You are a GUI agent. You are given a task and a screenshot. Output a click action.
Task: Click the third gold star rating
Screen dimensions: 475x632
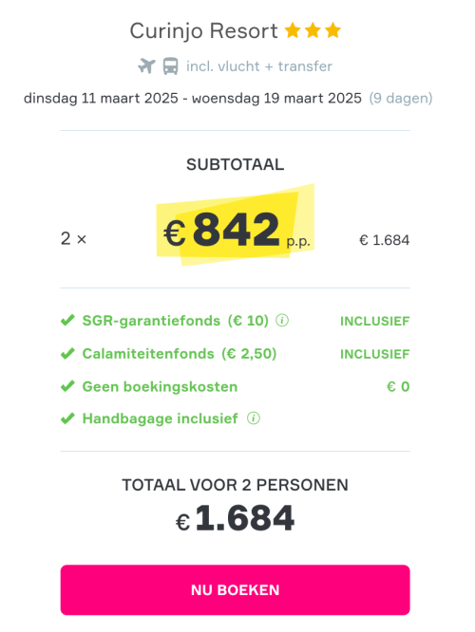tap(332, 30)
